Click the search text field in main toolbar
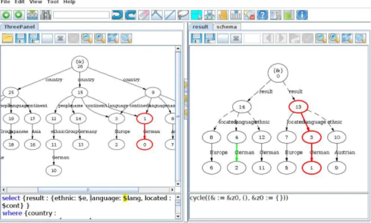 click(x=81, y=15)
